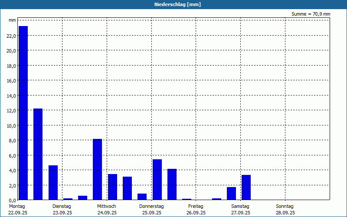The height and width of the screenshot is (217, 347).
Task: Click the 6,0 y-axis value
Action: pos(13,155)
